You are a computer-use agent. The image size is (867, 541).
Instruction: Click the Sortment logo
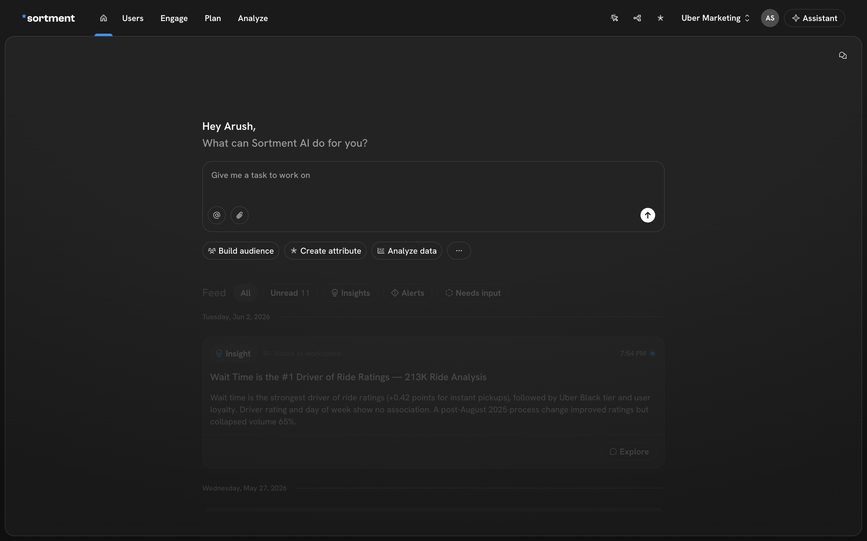pyautogui.click(x=48, y=18)
